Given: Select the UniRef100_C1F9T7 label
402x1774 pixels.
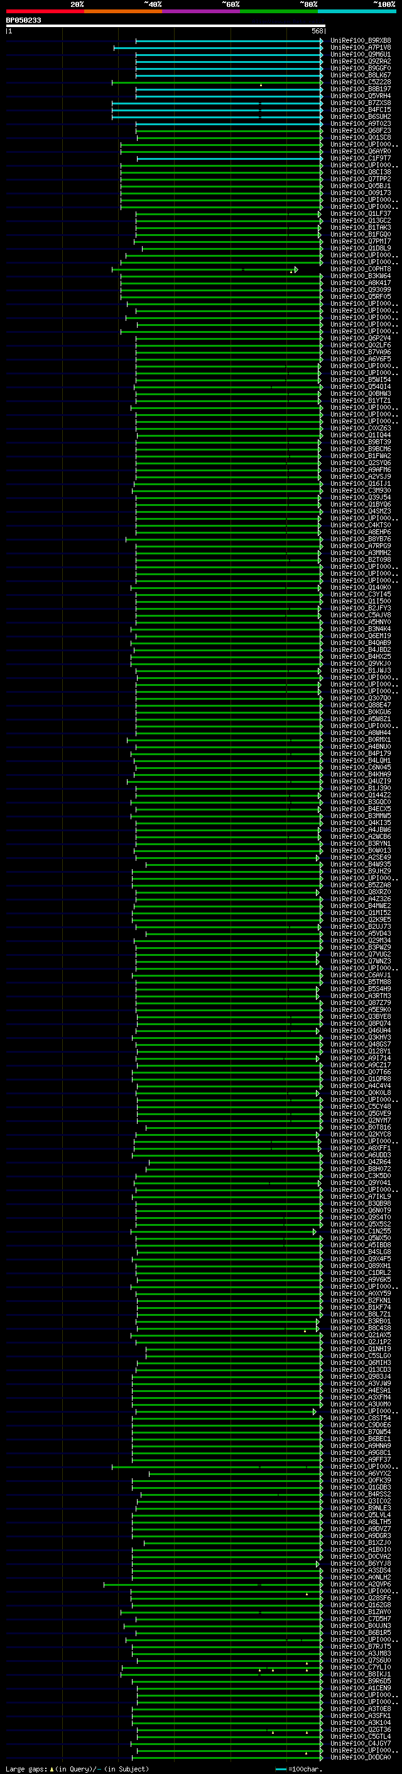Looking at the screenshot, I should (x=360, y=158).
